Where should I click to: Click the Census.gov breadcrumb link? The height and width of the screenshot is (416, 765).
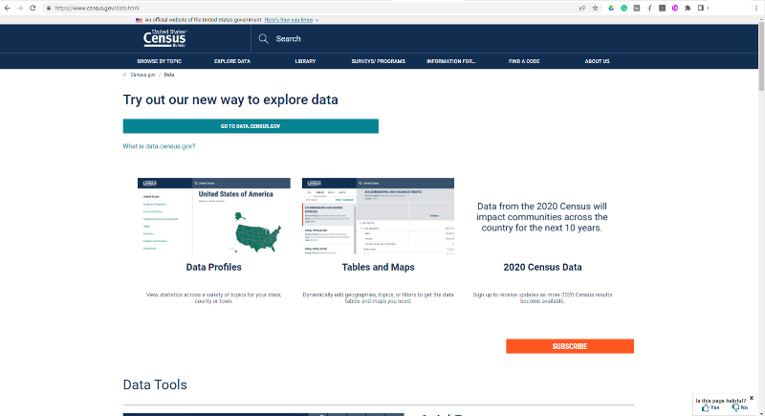tap(142, 75)
